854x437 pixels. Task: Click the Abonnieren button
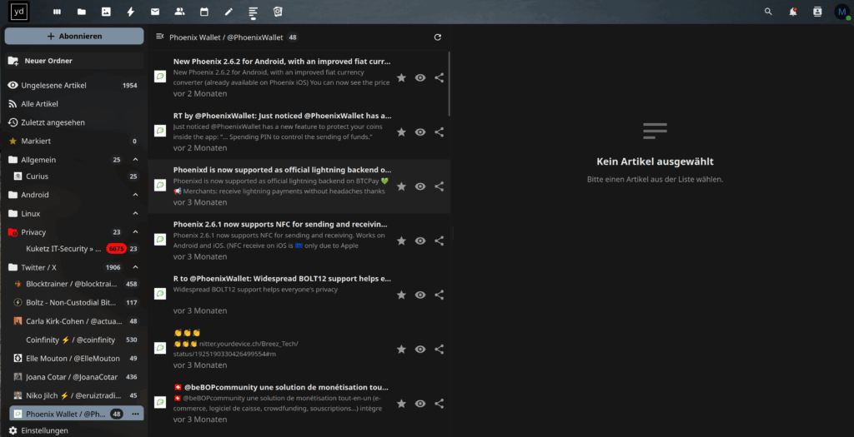click(x=74, y=37)
